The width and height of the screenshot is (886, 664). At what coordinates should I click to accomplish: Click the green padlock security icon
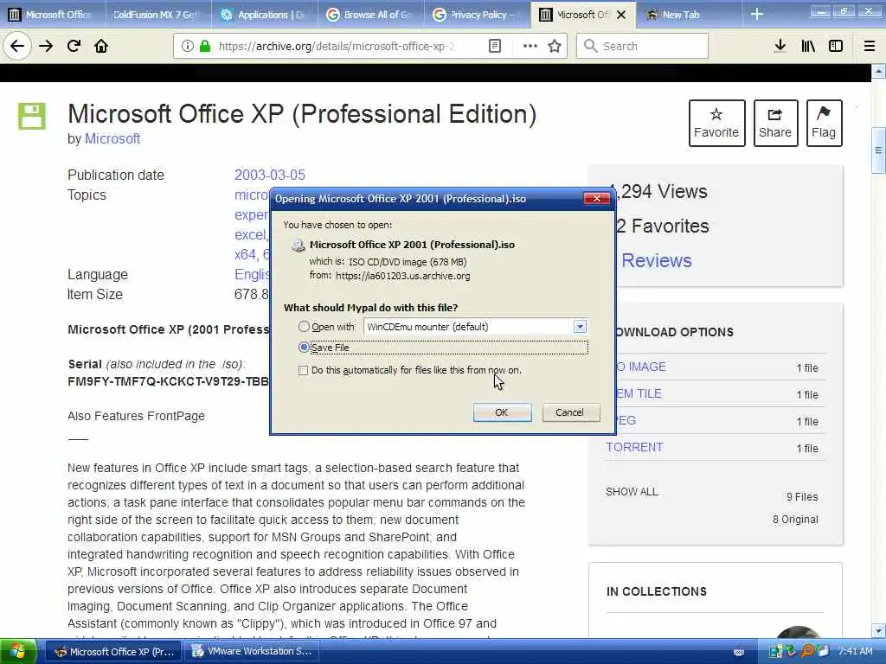(x=204, y=47)
